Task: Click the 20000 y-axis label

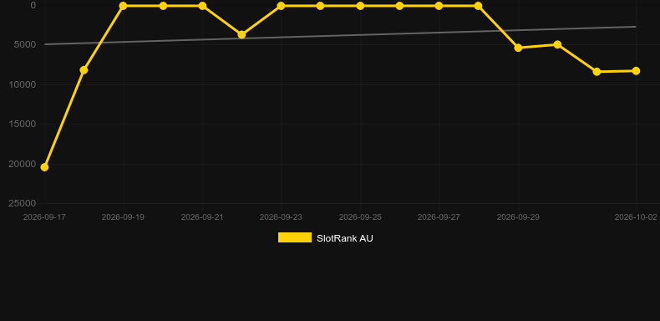Action: [x=23, y=164]
